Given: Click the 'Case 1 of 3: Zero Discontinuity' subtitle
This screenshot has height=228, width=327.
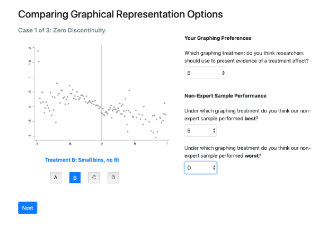Looking at the screenshot, I should point(61,30).
